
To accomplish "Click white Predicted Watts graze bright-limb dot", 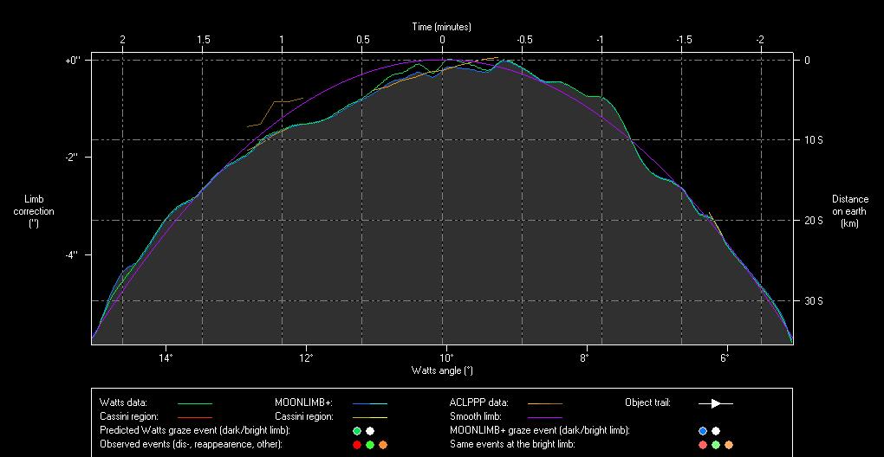I will 370,431.
